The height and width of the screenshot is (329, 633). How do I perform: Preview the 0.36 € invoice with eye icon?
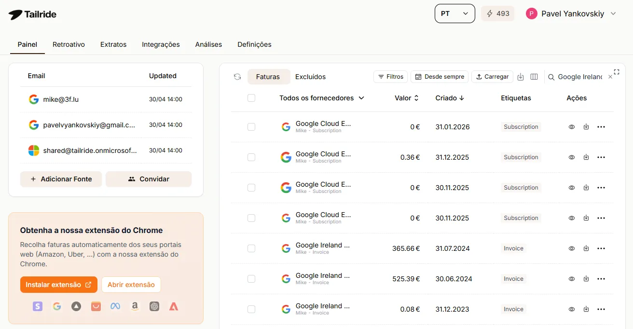[572, 157]
